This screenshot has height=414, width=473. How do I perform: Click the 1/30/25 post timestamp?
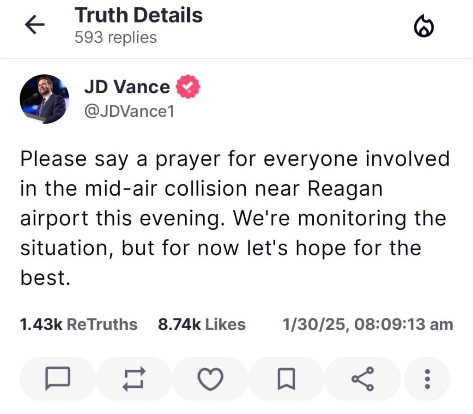click(367, 324)
